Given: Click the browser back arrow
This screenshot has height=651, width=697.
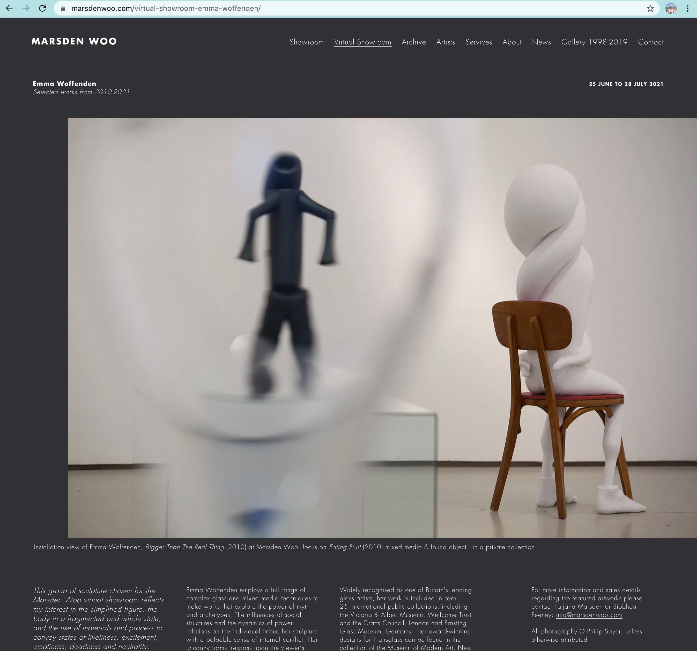Looking at the screenshot, I should pos(10,9).
